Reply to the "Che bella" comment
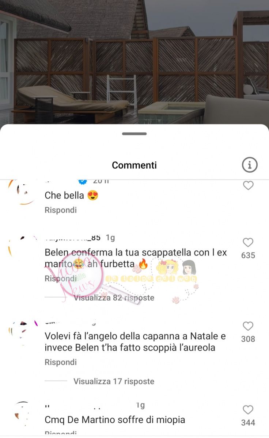 point(61,210)
